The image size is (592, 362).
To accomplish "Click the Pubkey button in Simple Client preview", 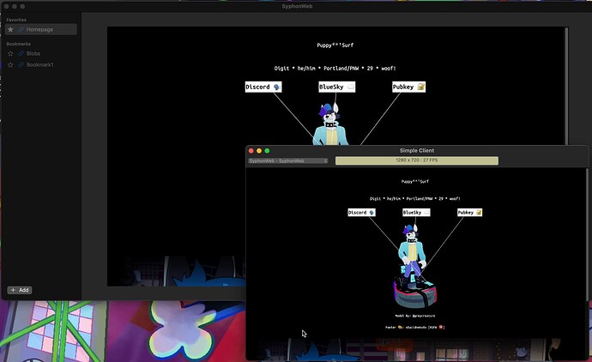I will [469, 213].
